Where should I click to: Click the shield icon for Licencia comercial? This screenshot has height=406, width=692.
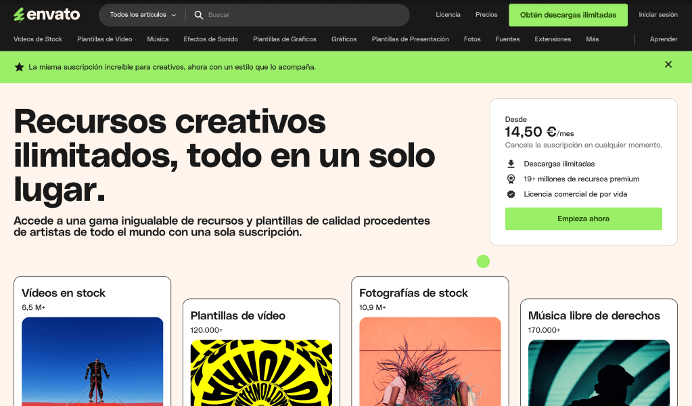tap(511, 194)
